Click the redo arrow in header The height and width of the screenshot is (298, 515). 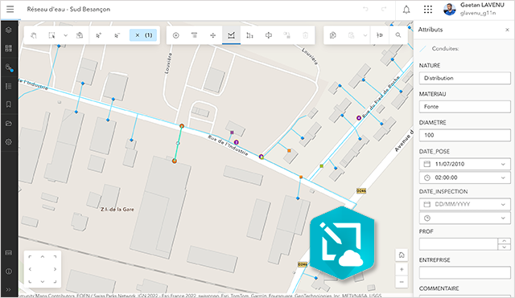pyautogui.click(x=384, y=9)
